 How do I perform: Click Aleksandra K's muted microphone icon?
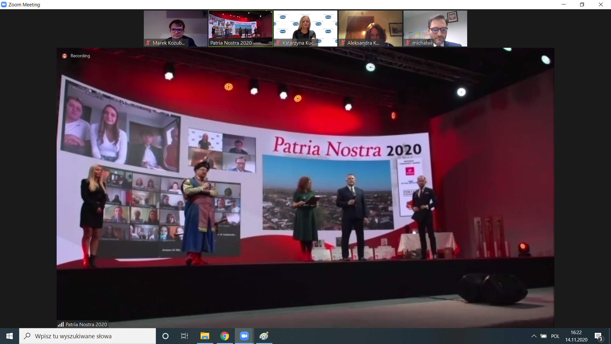pyautogui.click(x=343, y=43)
